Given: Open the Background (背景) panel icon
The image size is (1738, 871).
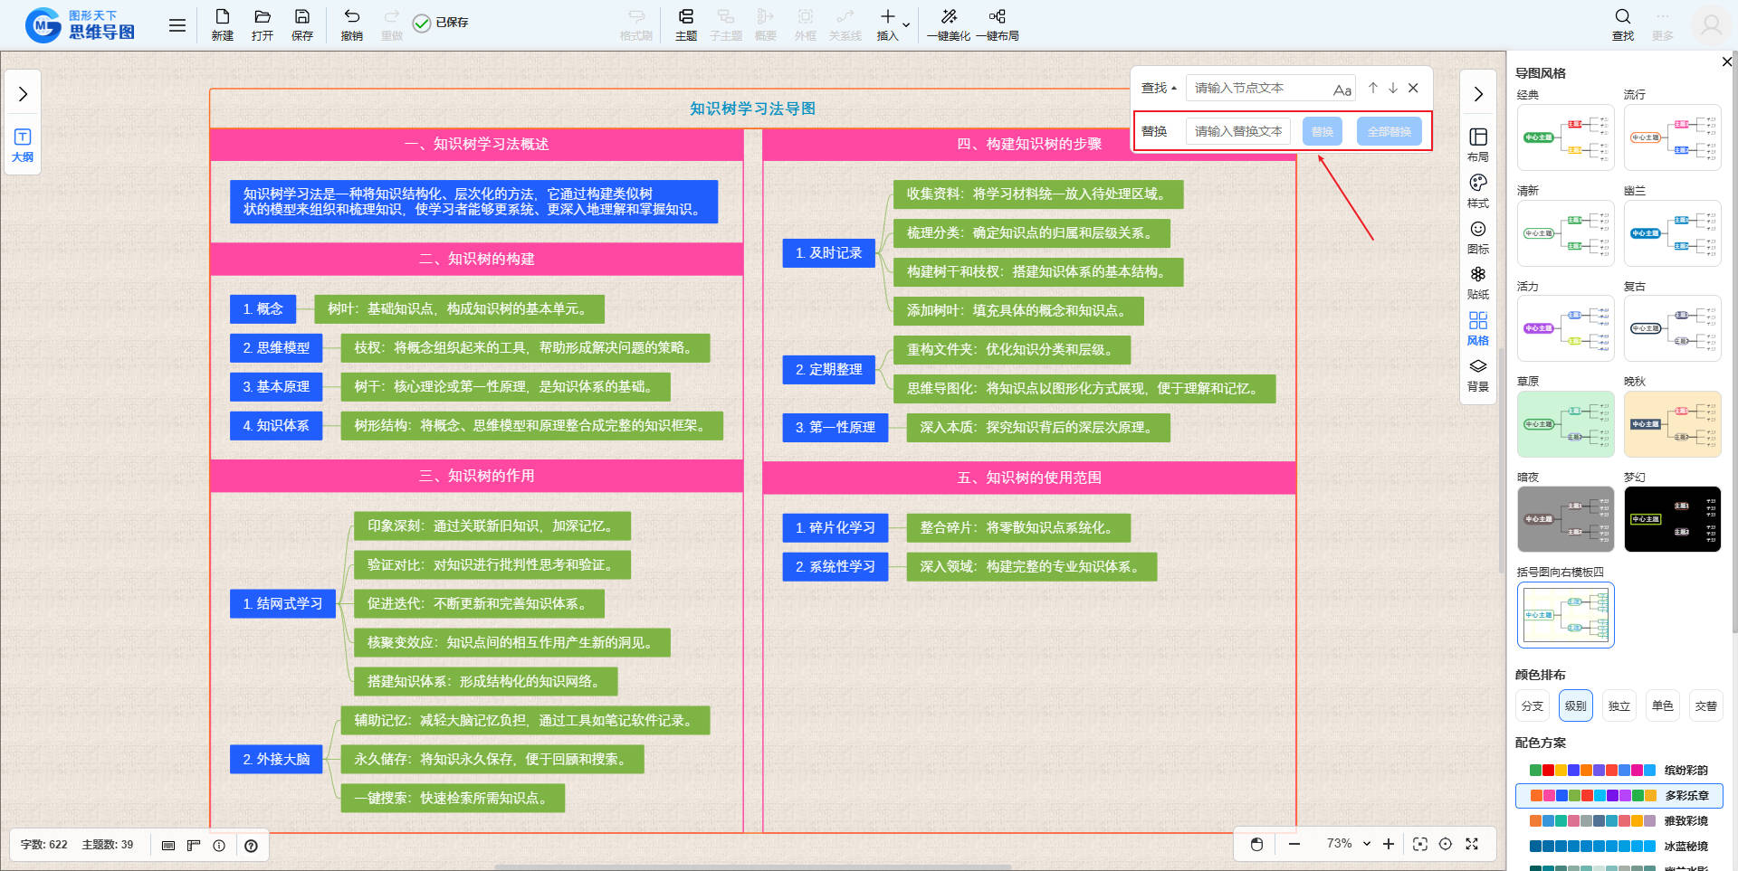Looking at the screenshot, I should (x=1477, y=367).
